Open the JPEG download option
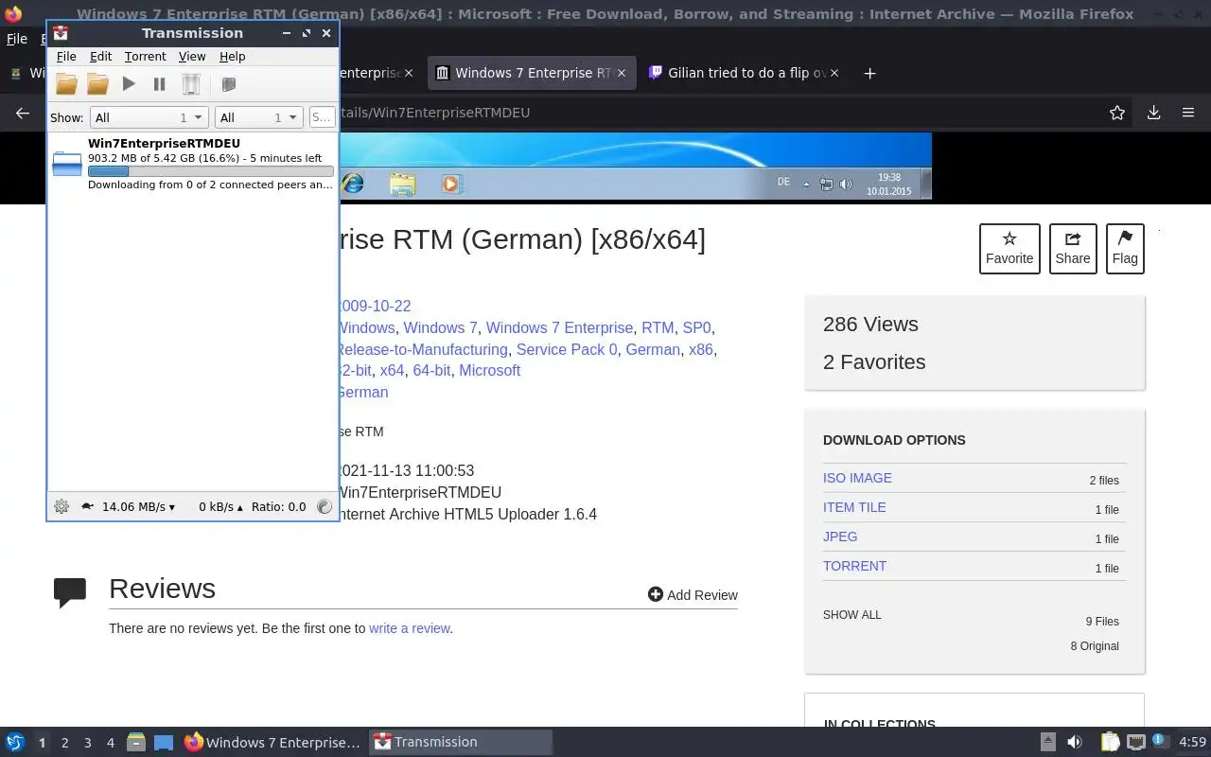The width and height of the screenshot is (1211, 757). tap(840, 537)
